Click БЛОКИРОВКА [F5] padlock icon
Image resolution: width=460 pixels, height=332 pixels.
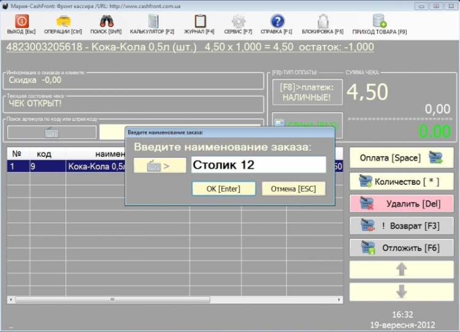coord(323,21)
